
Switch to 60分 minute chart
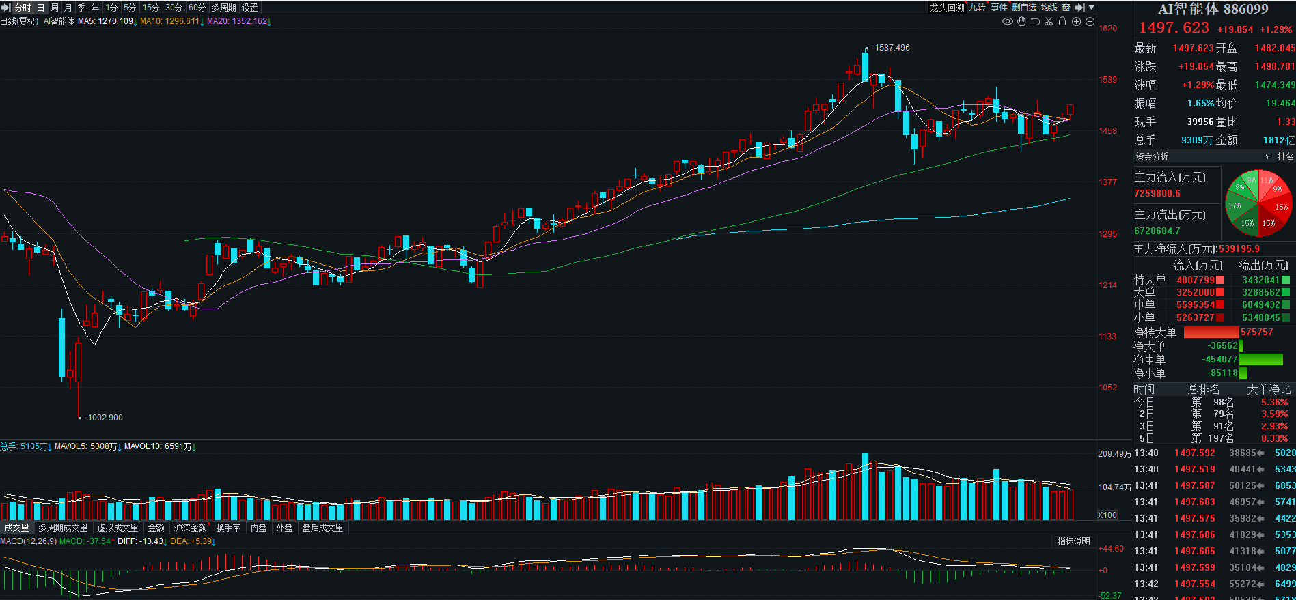[x=197, y=8]
